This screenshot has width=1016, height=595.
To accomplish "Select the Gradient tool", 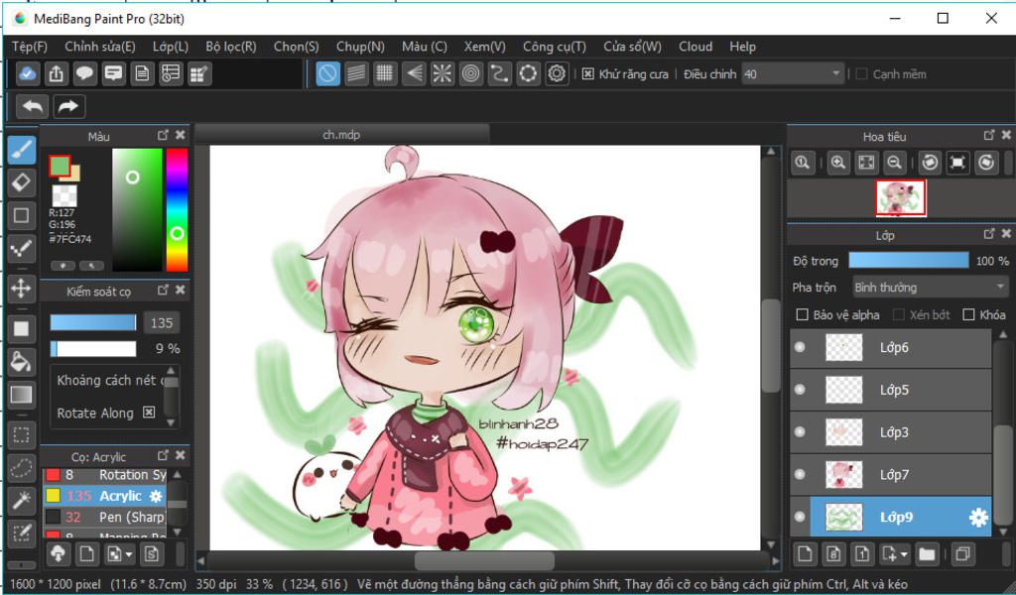I will pyautogui.click(x=22, y=395).
